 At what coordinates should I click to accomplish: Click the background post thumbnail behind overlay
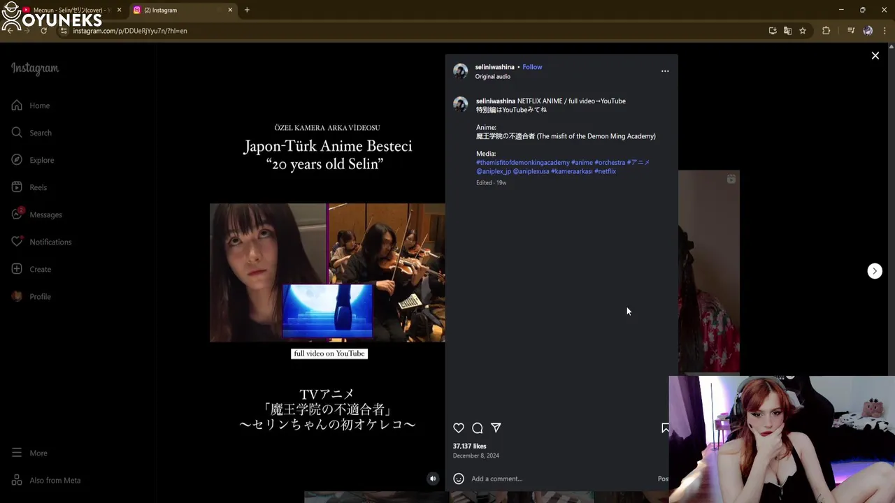(708, 272)
